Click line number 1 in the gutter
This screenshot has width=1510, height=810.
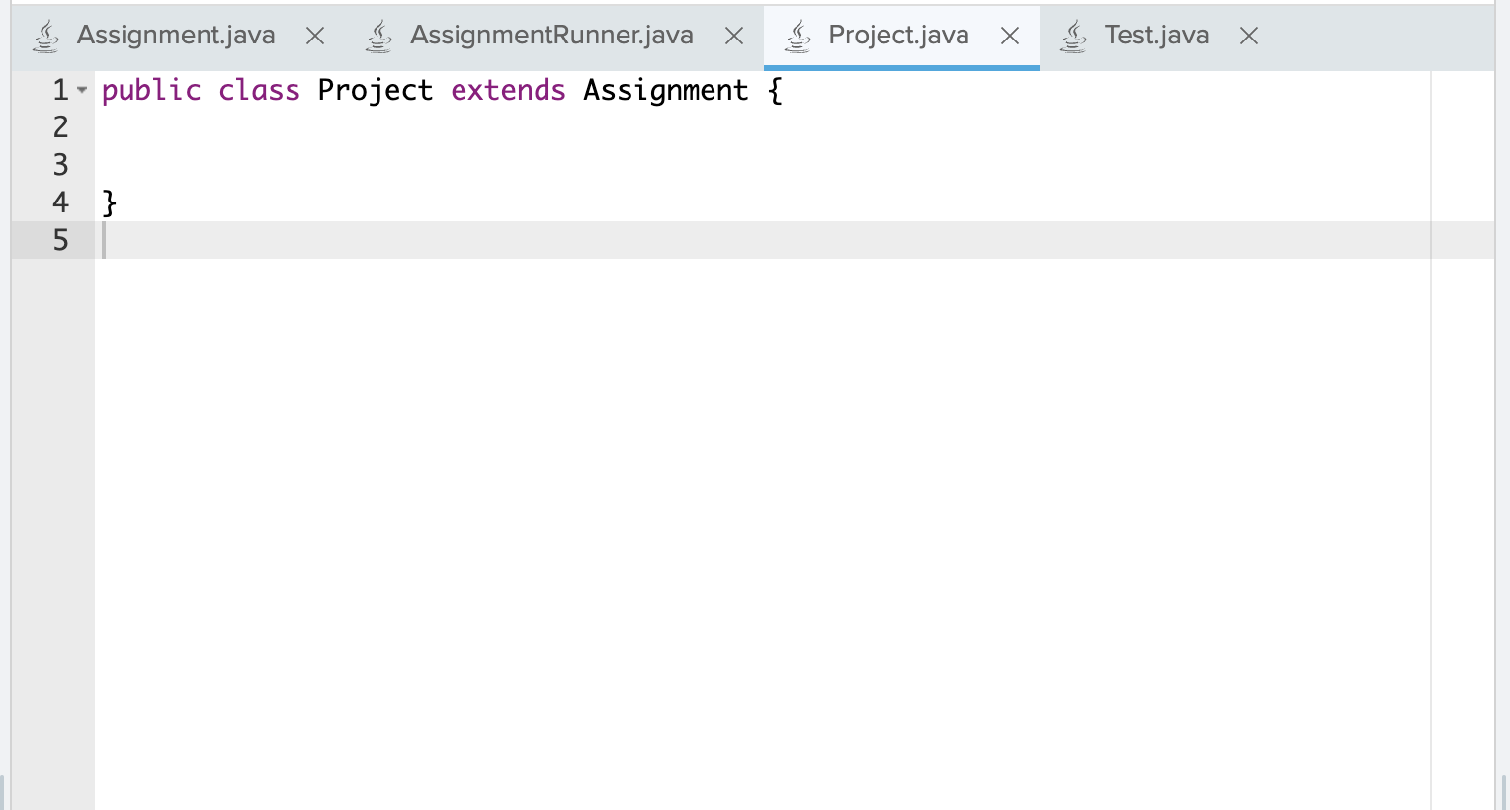(x=60, y=90)
